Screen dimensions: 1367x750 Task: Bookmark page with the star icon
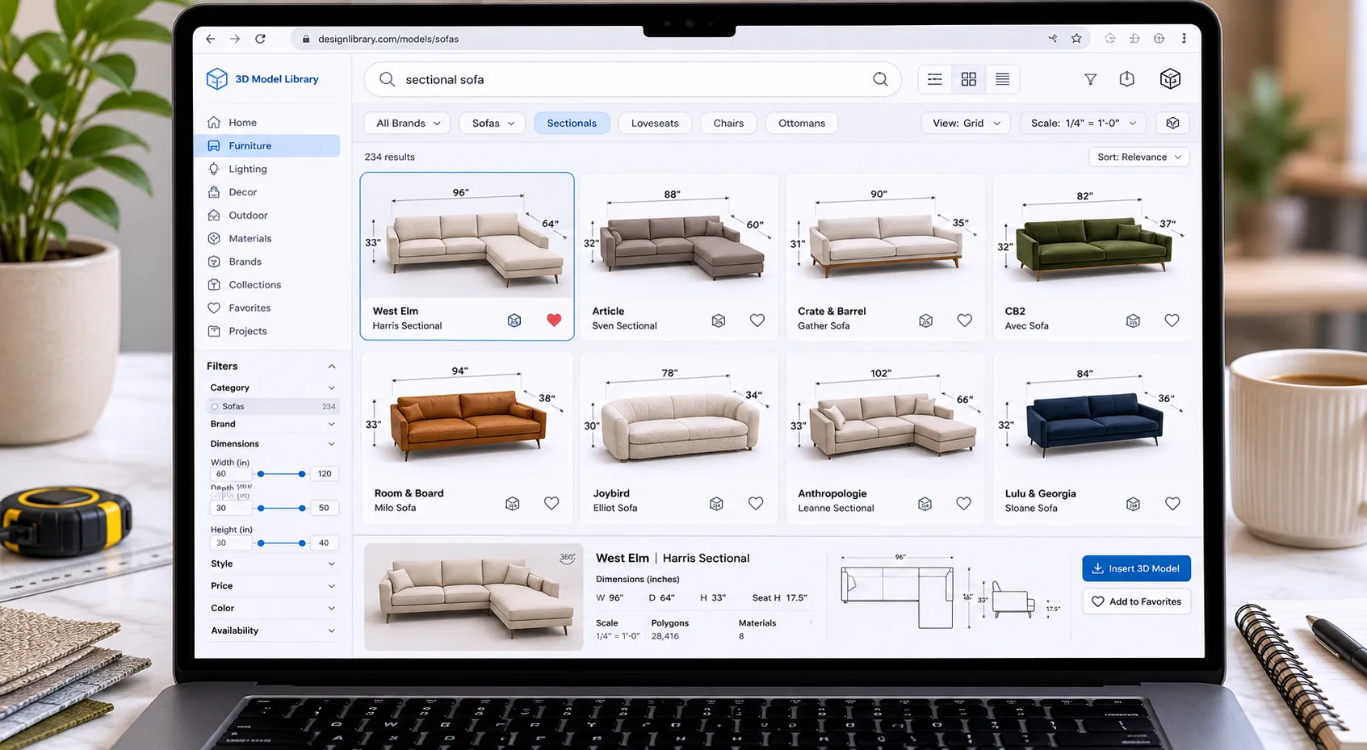click(1076, 39)
